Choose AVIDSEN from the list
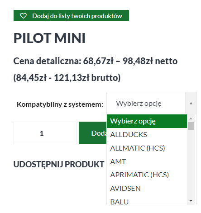Viewport: 201px width, 213px height. (147, 188)
